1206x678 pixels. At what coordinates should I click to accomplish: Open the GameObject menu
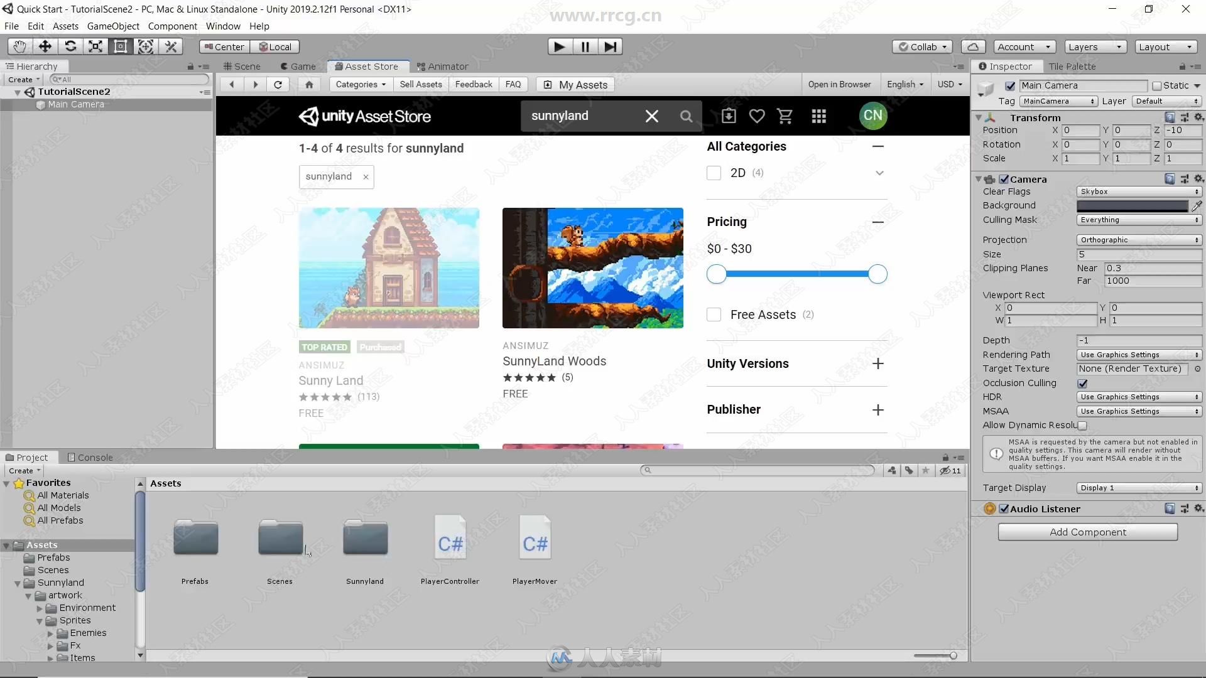[x=113, y=26]
